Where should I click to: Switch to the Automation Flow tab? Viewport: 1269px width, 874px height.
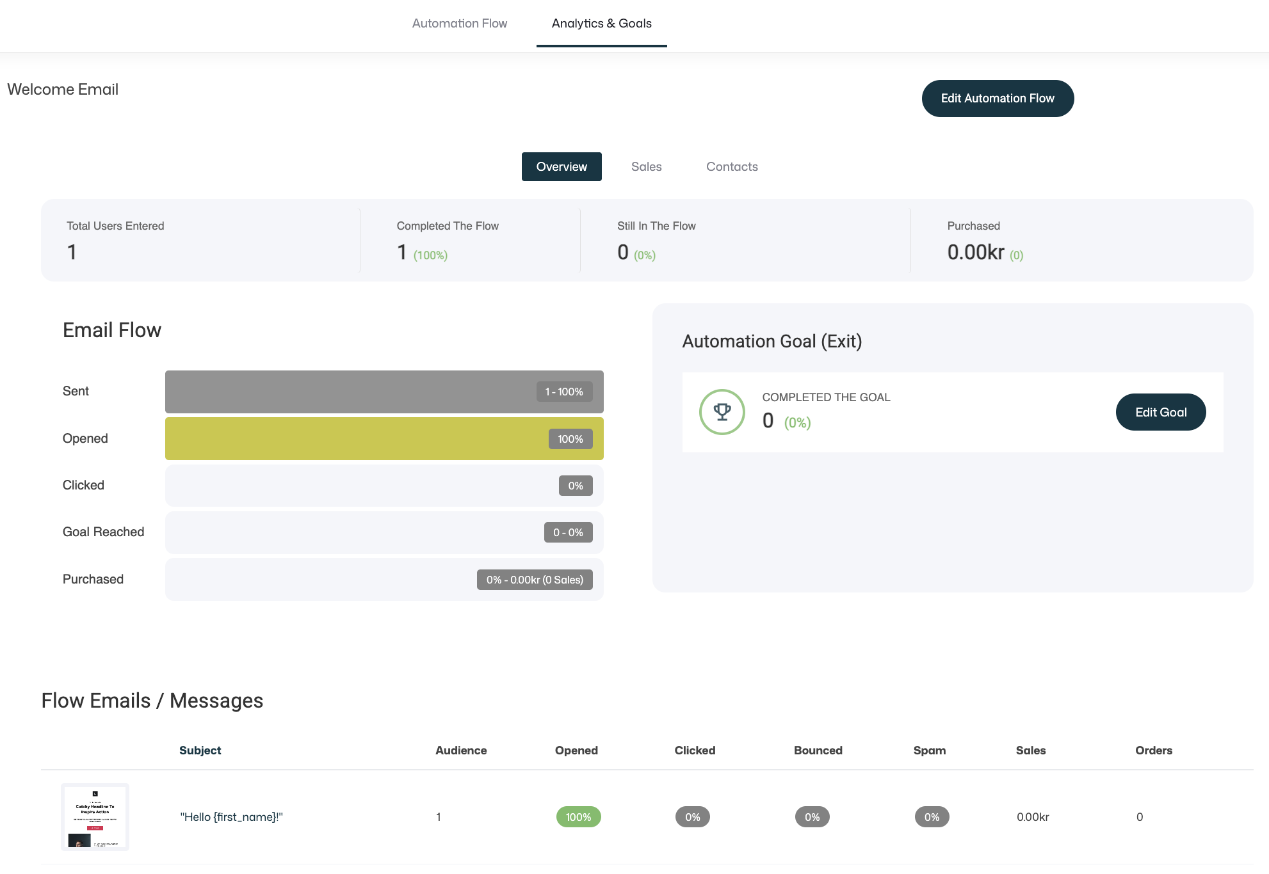click(x=459, y=24)
